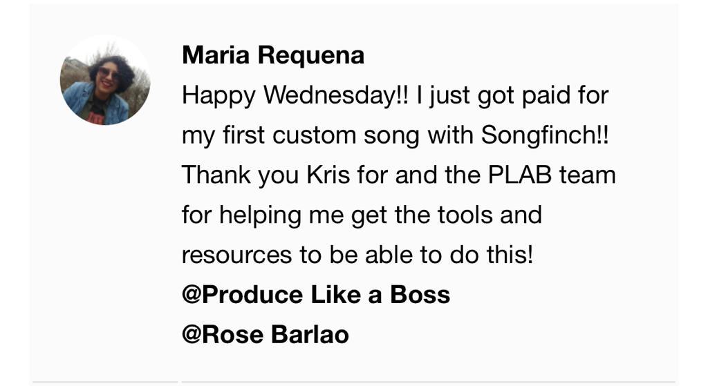Click Maria Requena's round profile picture
The height and width of the screenshot is (386, 708).
pos(105,80)
